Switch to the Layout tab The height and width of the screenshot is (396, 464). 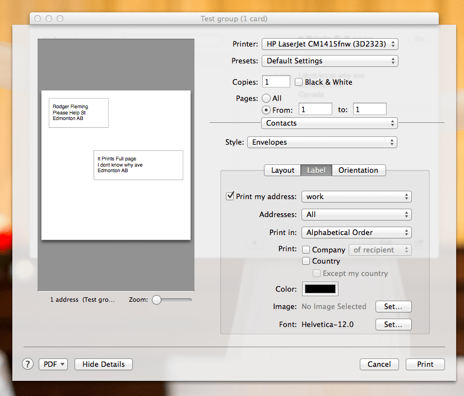click(x=282, y=170)
